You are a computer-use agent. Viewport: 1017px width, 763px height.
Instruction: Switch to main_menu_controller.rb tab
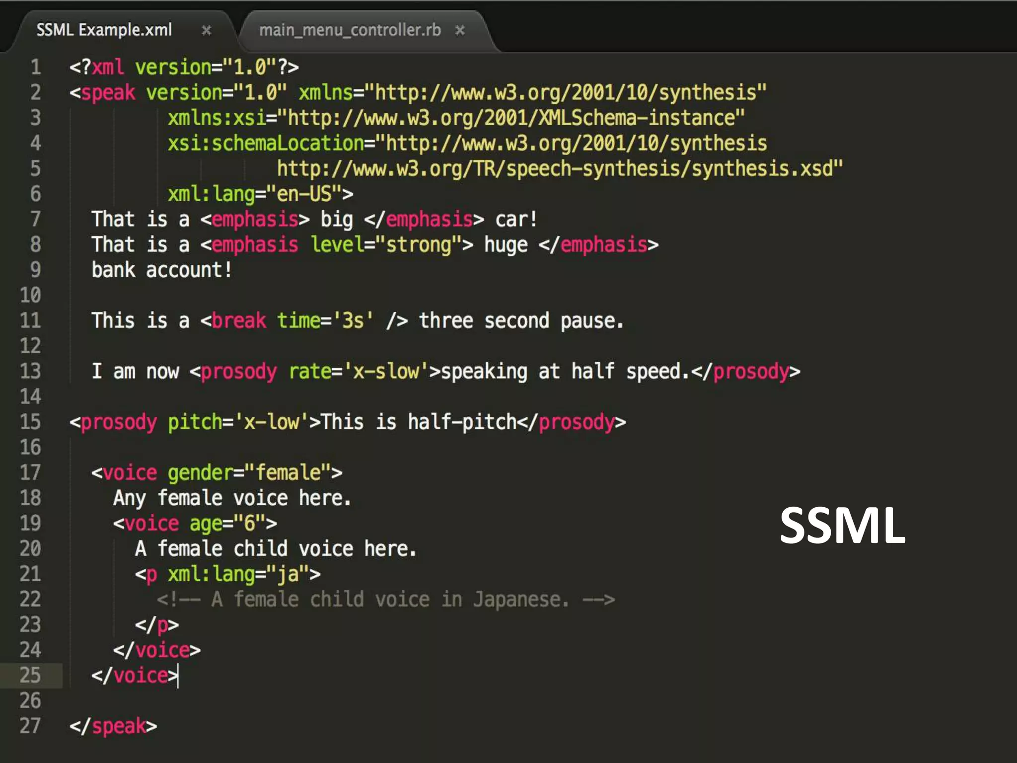[350, 30]
